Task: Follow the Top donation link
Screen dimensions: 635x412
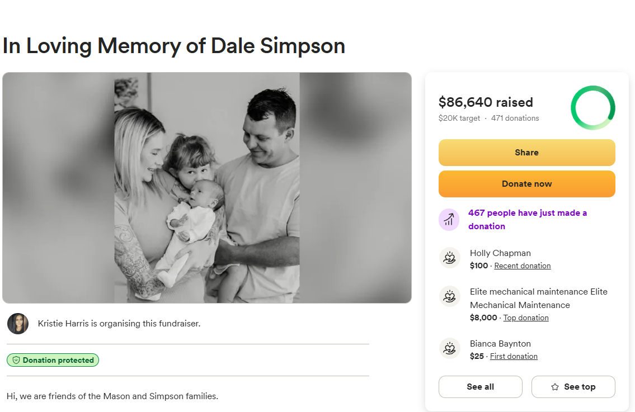Action: click(526, 318)
